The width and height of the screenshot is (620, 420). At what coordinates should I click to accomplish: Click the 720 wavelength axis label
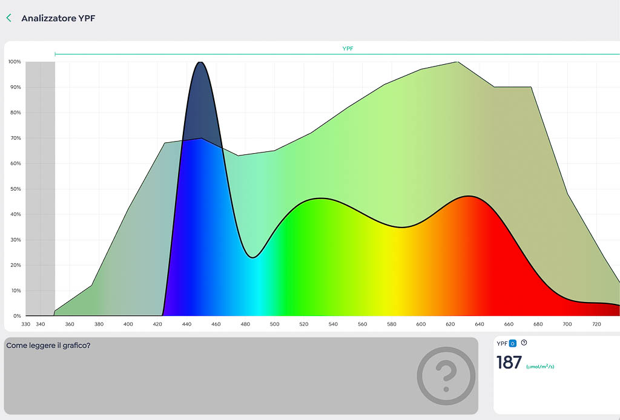(596, 324)
